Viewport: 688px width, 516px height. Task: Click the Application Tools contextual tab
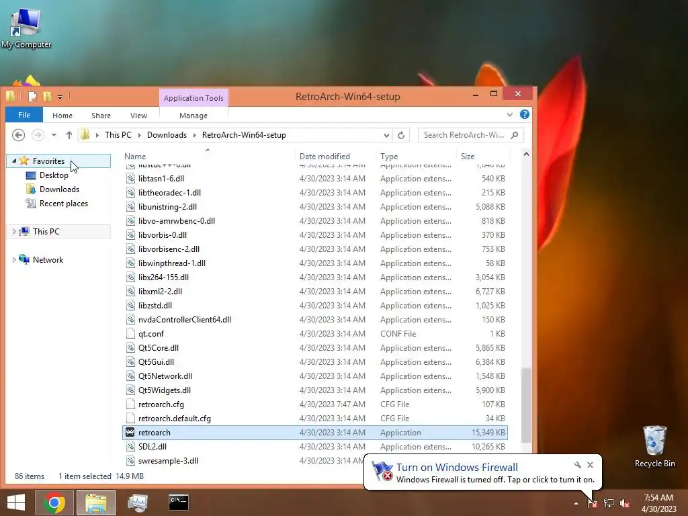tap(193, 98)
